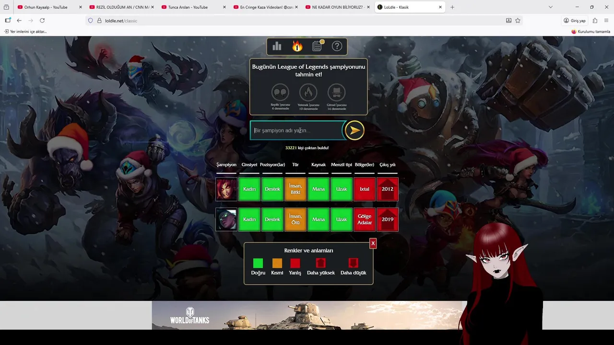614x345 pixels.
Task: Click the Pozisyon(lar) column header
Action: 272,165
